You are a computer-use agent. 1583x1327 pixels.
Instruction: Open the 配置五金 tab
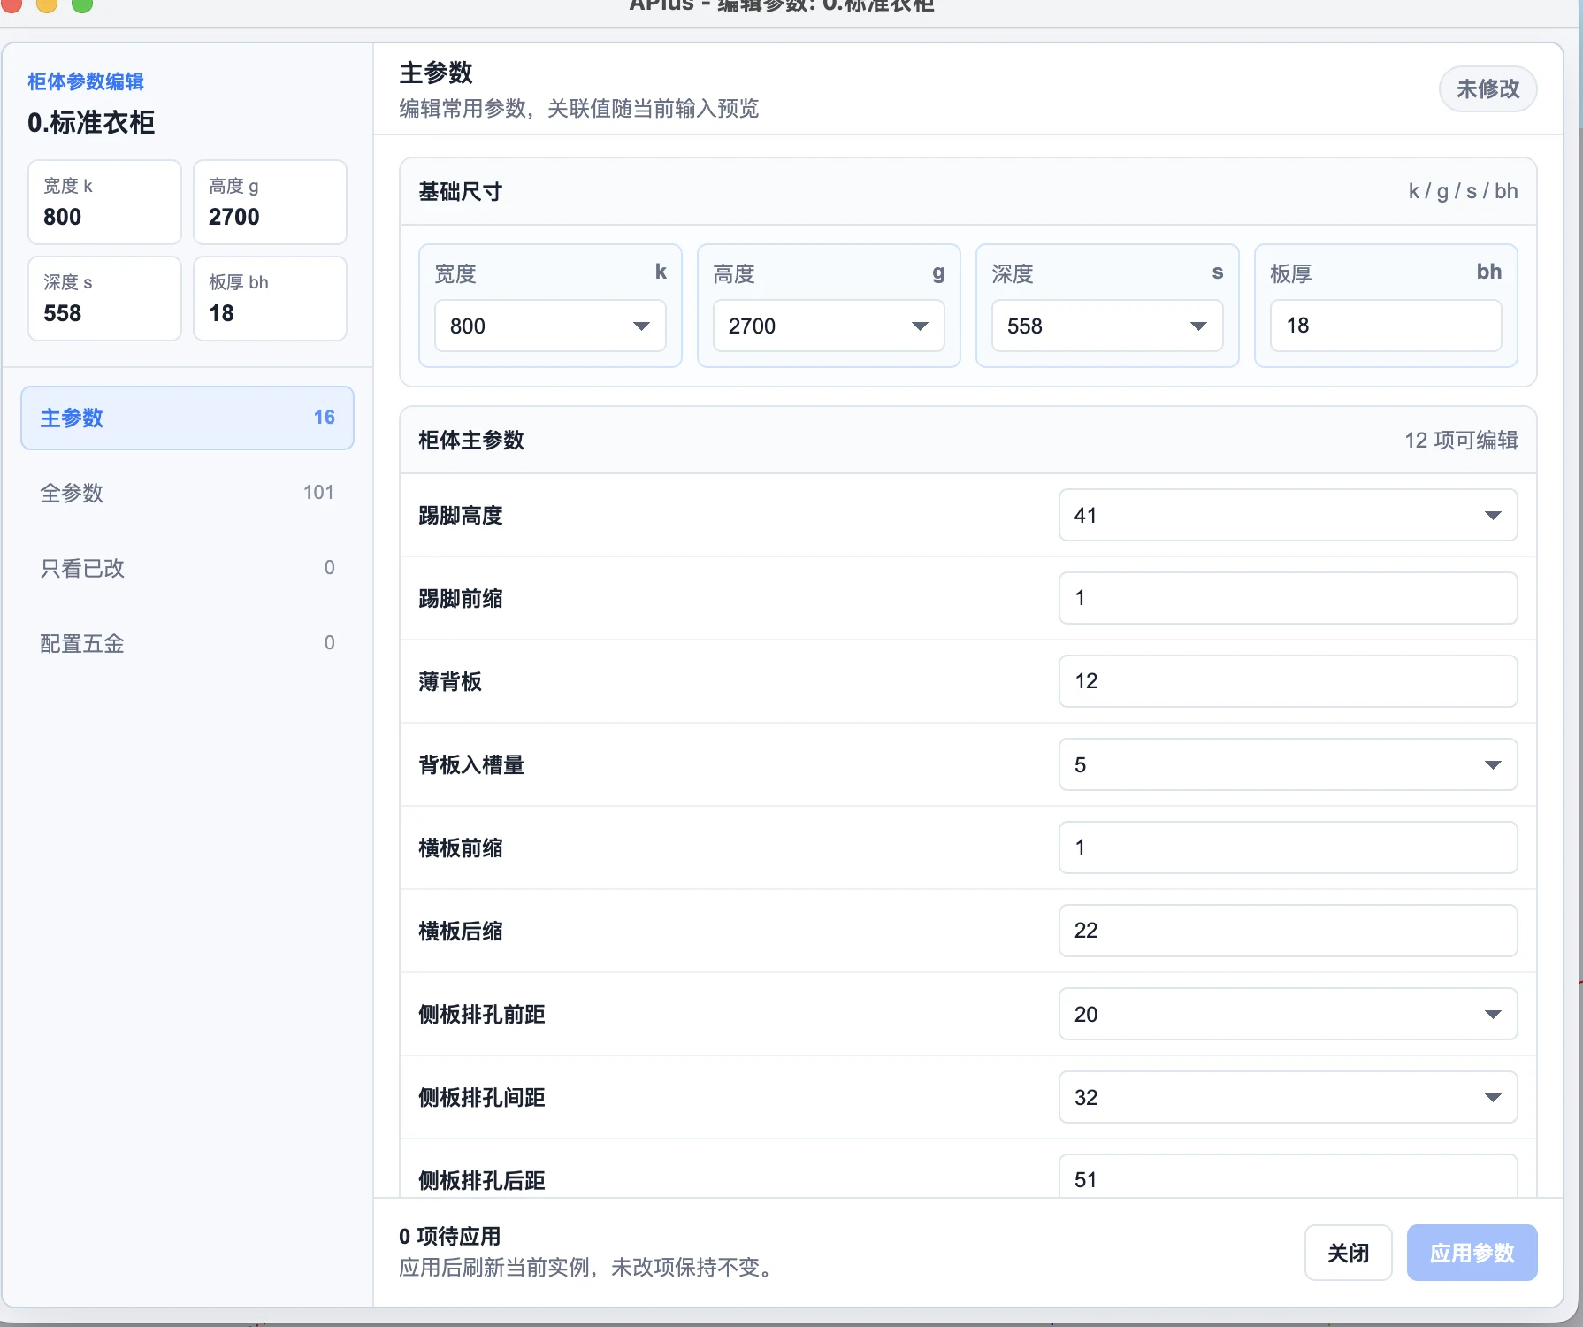[x=187, y=643]
